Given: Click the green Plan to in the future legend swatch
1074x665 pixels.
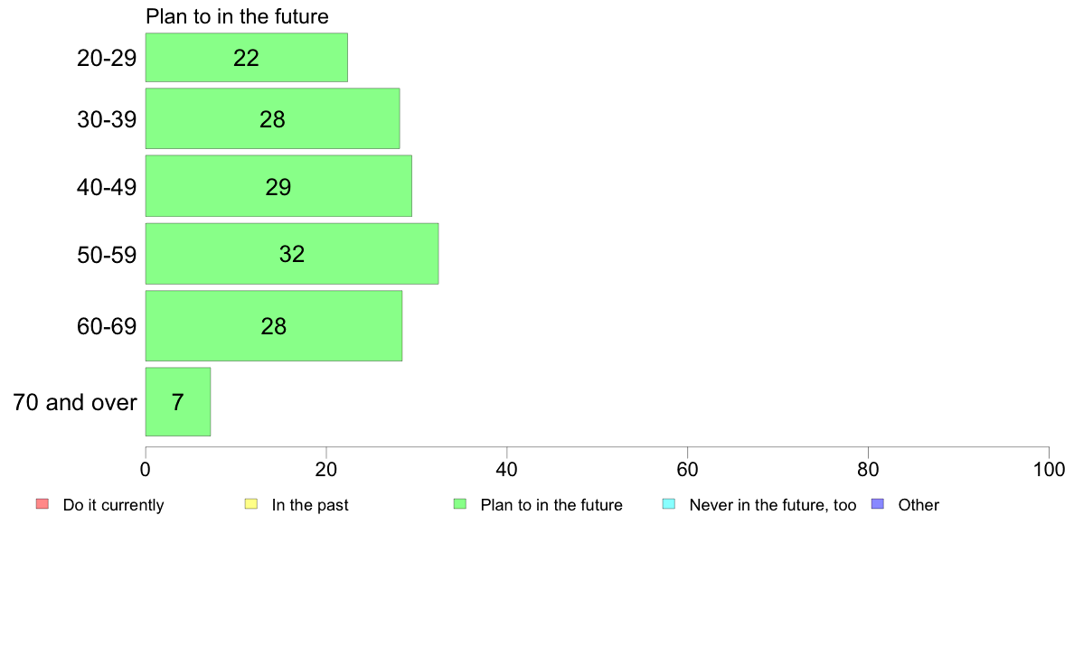Looking at the screenshot, I should click(460, 504).
